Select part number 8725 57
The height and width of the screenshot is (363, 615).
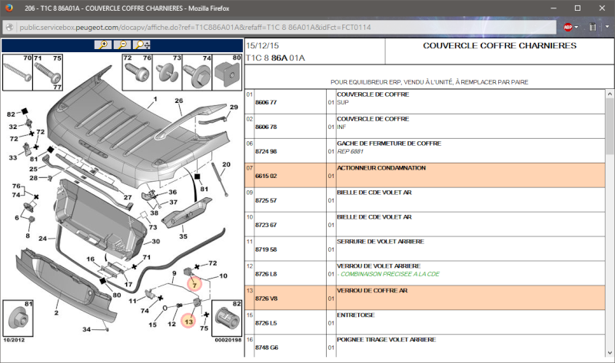(x=266, y=200)
